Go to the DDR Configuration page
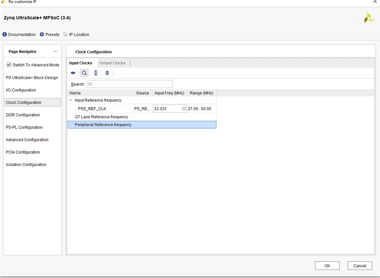Viewport: 380px width, 278px height. point(23,115)
